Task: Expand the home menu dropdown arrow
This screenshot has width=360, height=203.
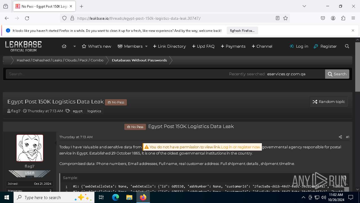Action: coord(75,46)
